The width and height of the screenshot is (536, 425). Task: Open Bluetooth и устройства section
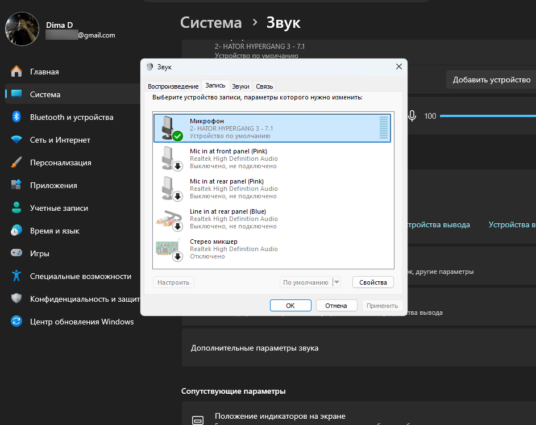[x=72, y=117]
